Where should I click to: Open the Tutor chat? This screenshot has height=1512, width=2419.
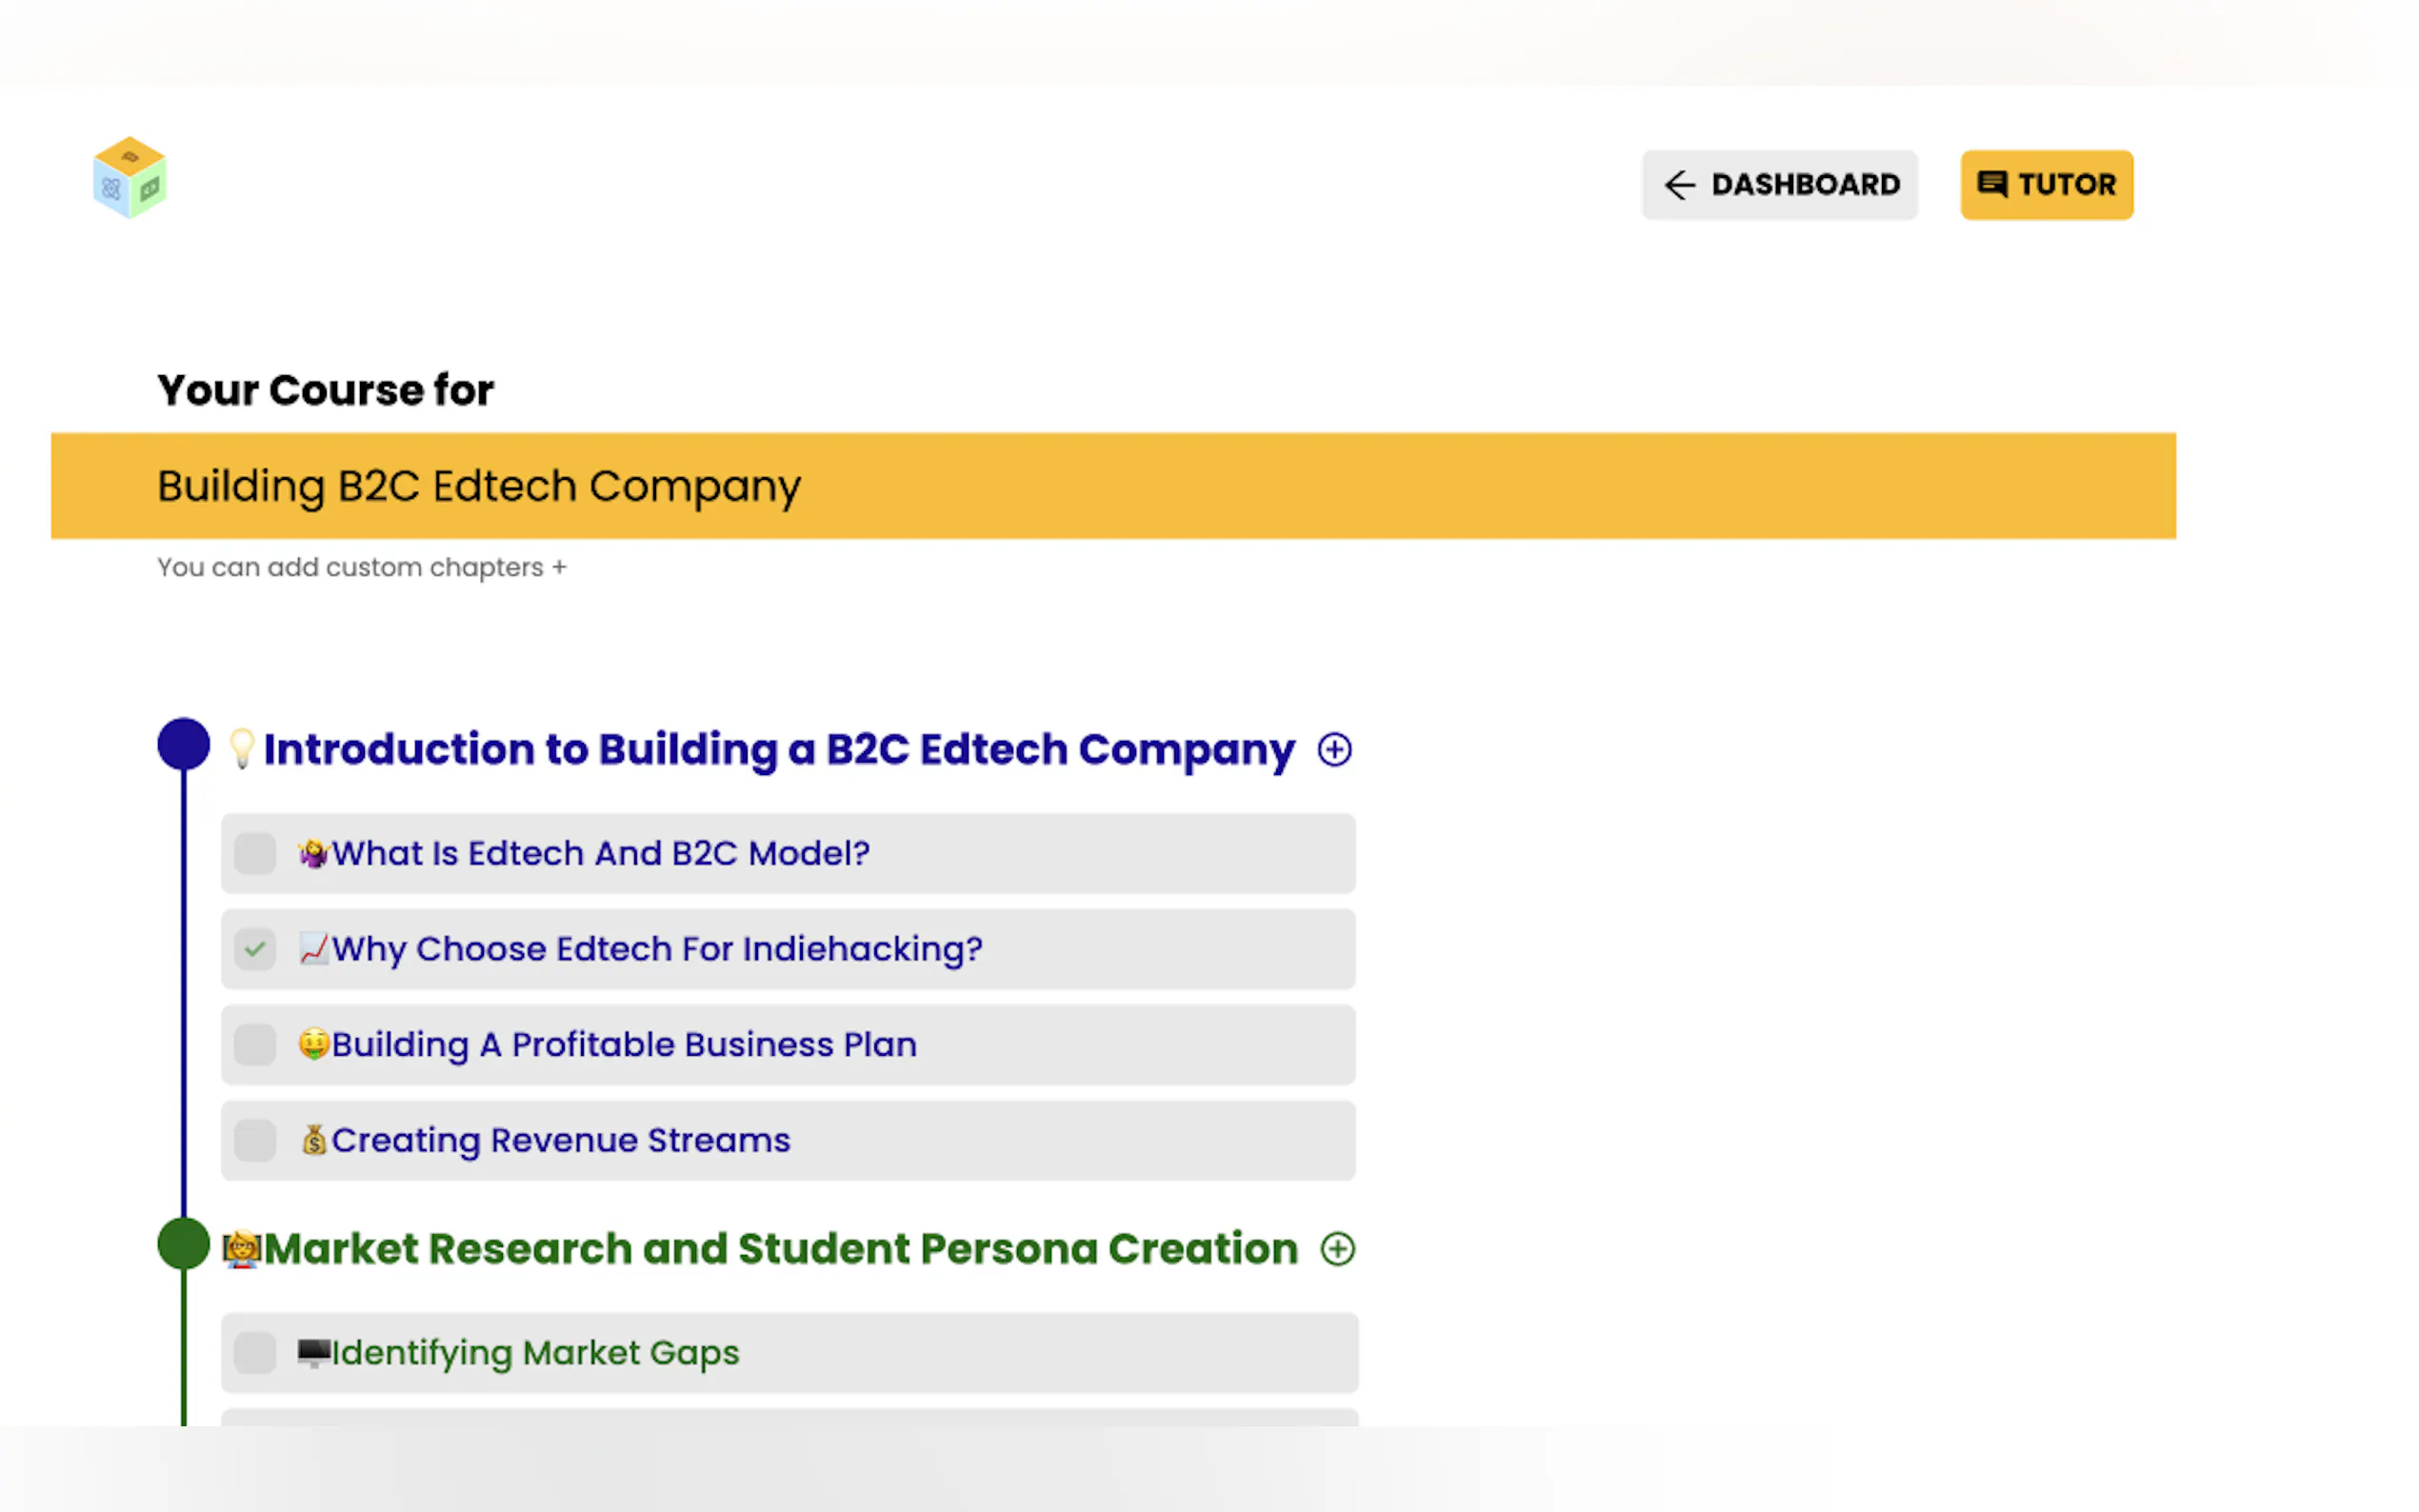pyautogui.click(x=2046, y=185)
